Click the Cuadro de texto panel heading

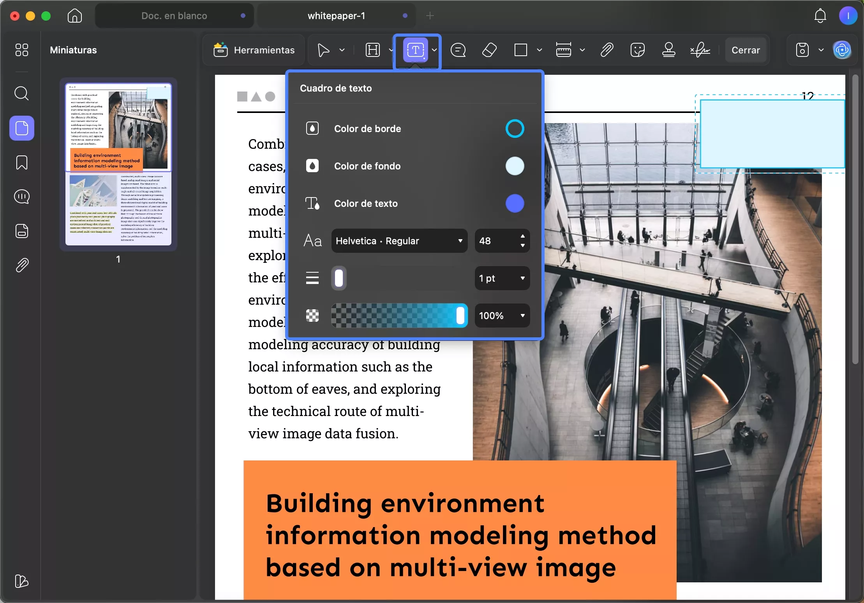(x=336, y=88)
